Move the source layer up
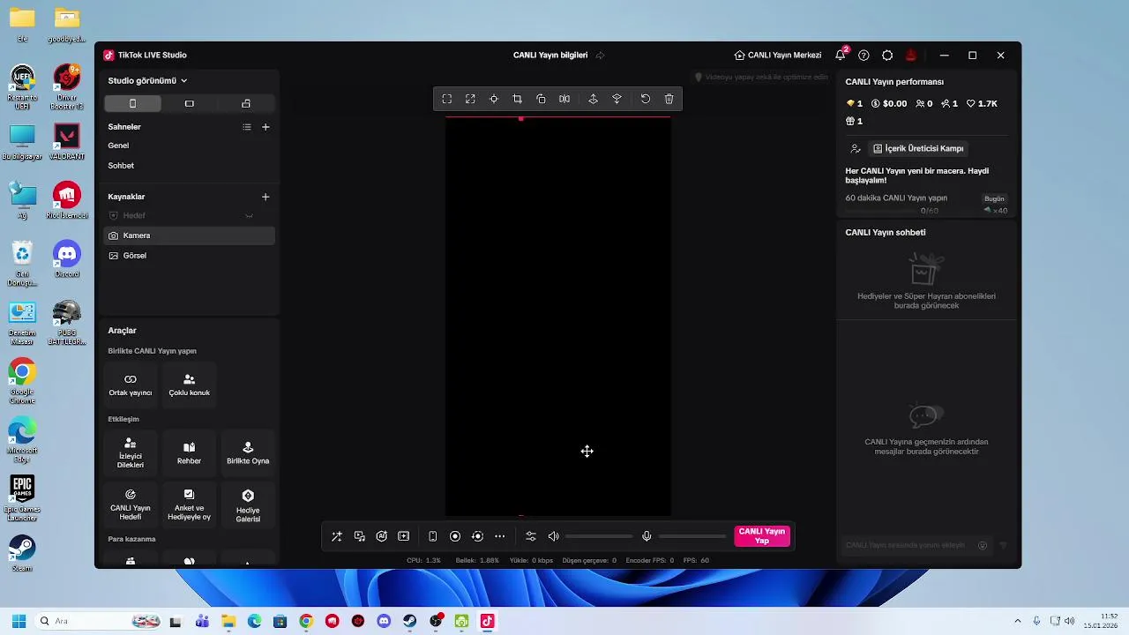The image size is (1129, 635). pos(593,99)
